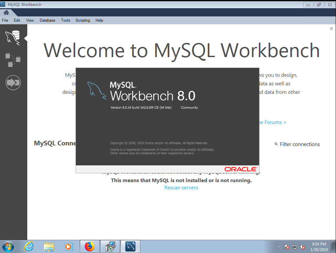The height and width of the screenshot is (253, 336).
Task: Click the Home tab icon
Action: pos(6,12)
